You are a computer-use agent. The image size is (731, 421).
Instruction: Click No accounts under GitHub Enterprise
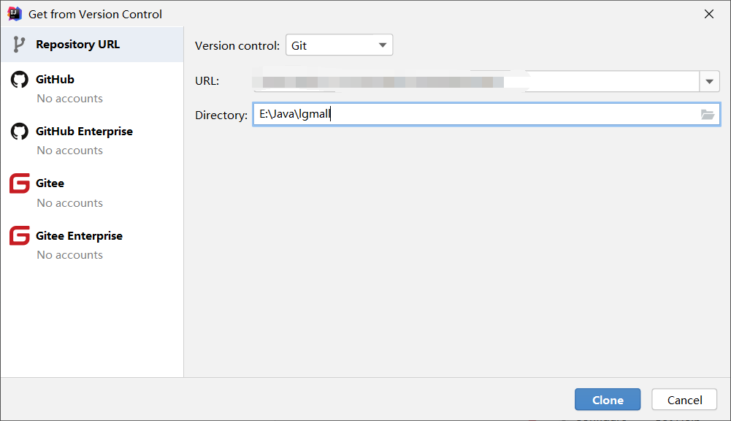tap(69, 150)
